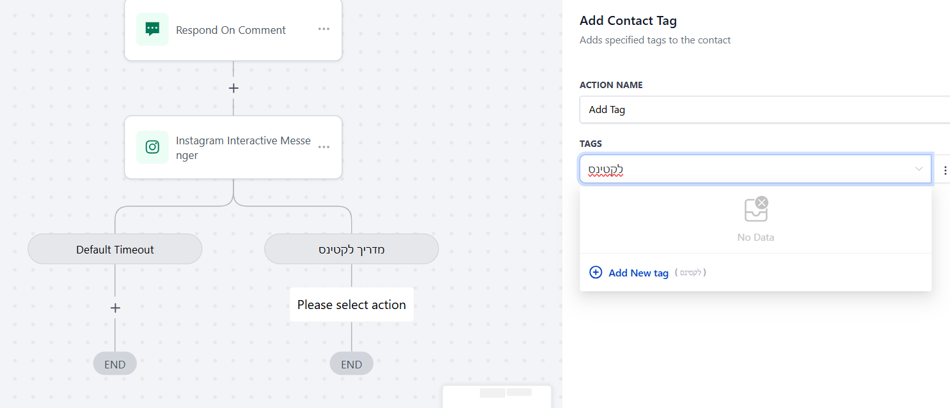Open the vertical dots menu beside Tags field

pyautogui.click(x=945, y=170)
